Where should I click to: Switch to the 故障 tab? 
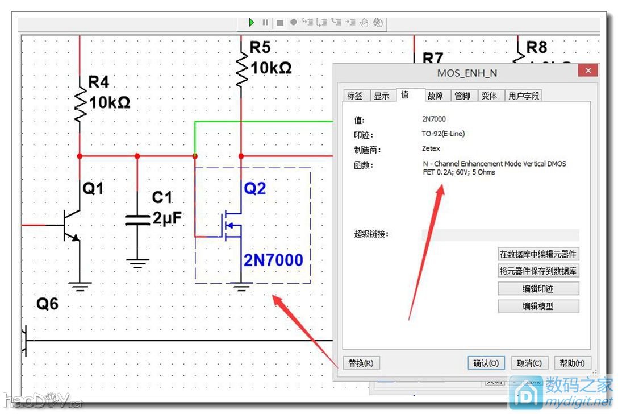click(x=435, y=96)
